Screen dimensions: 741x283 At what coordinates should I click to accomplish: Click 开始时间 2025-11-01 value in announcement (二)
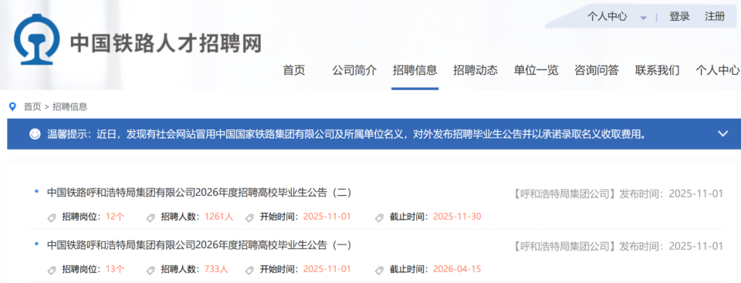point(327,217)
